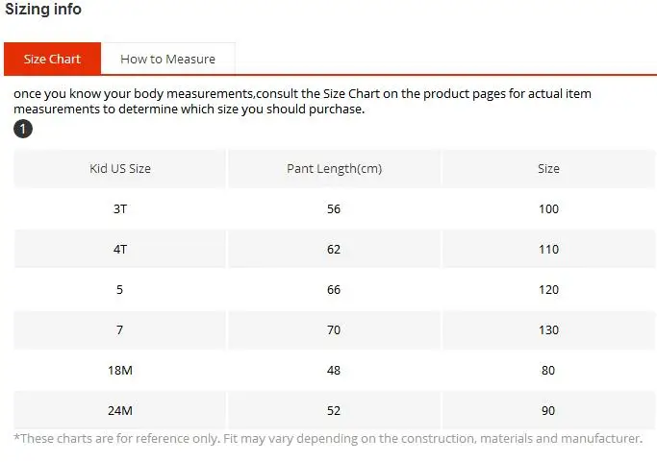Screen dimensions: 657x462
Task: Click pant length value 62
Action: point(334,249)
